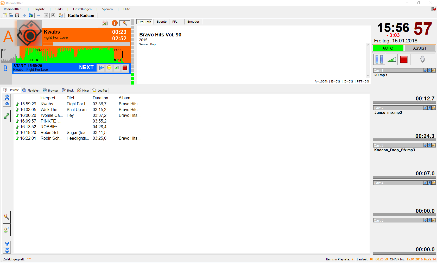Enable AUTO mode
437x263 pixels.
(x=388, y=48)
